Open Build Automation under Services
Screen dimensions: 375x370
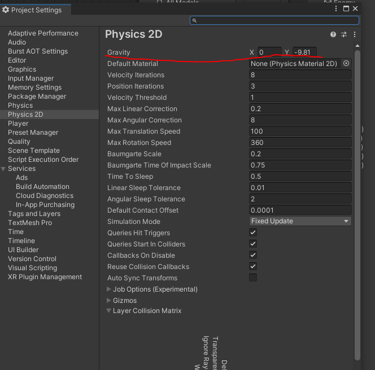(42, 187)
